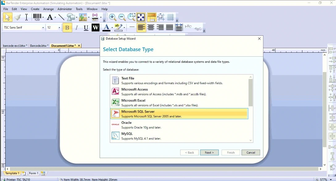Click the icon right of Form 1 tab
The width and height of the screenshot is (336, 181).
43,174
